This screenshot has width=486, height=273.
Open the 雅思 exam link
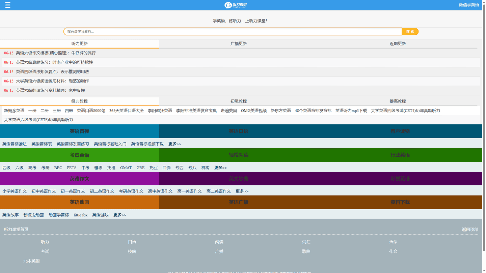(98, 168)
